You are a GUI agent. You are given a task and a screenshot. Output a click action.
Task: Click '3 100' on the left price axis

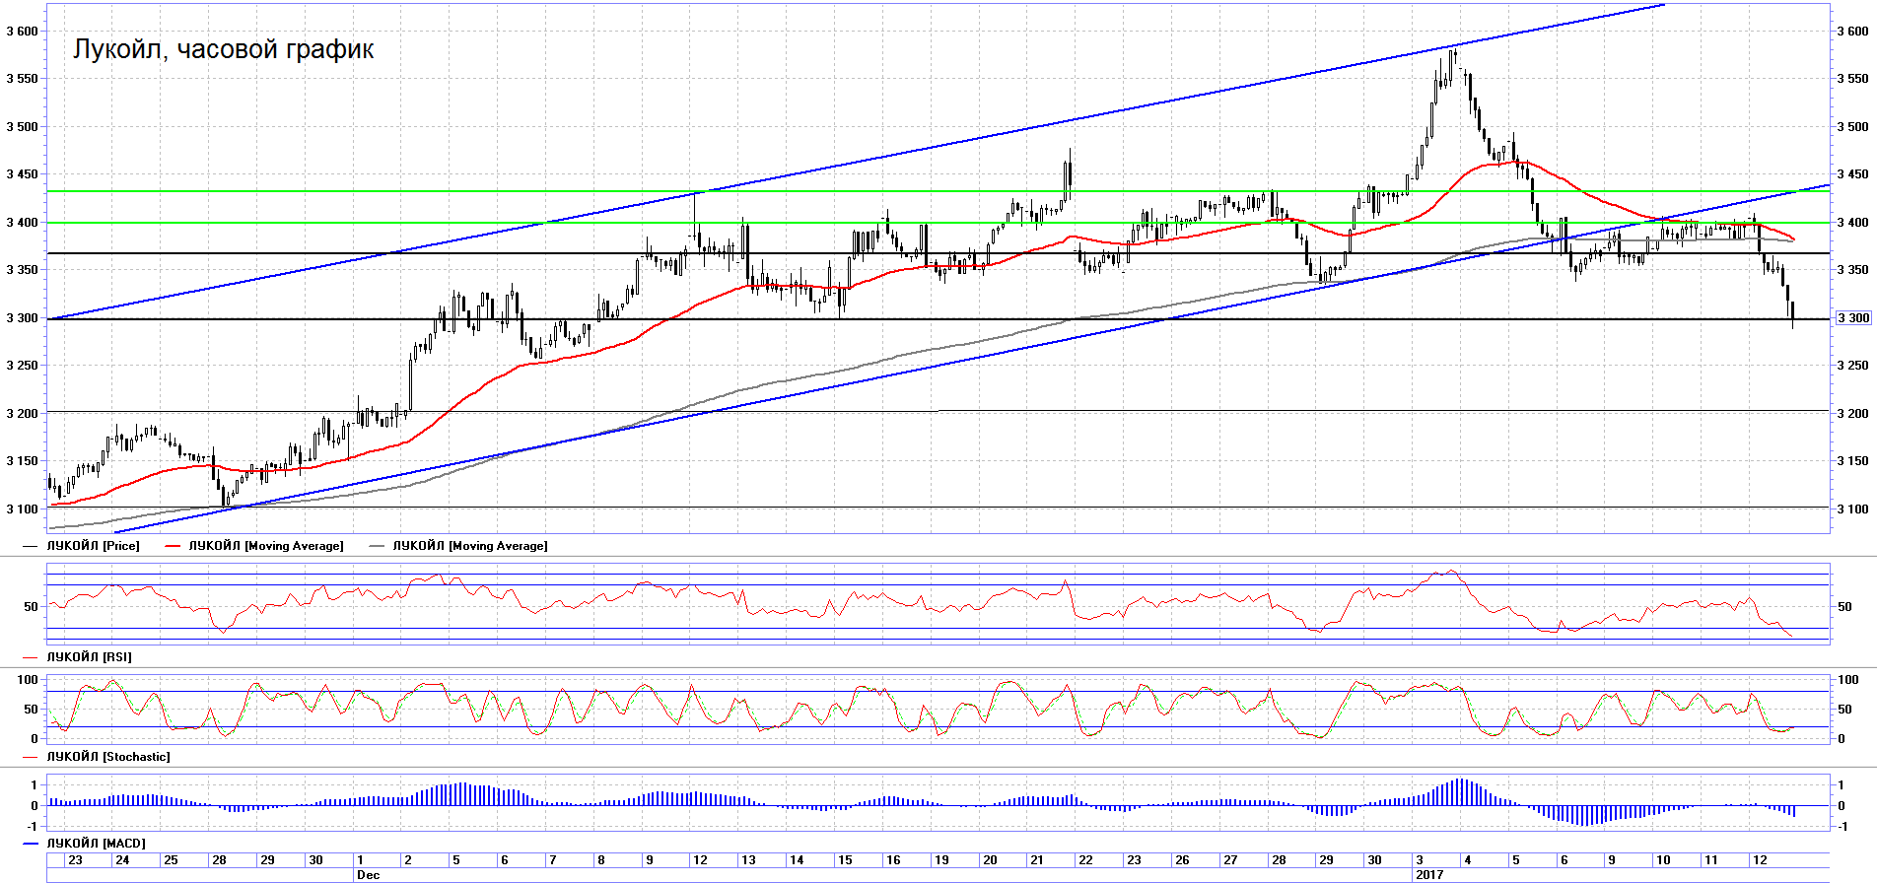(22, 509)
